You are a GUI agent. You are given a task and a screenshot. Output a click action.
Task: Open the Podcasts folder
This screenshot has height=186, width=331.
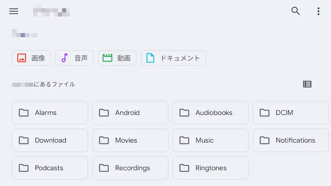50,168
